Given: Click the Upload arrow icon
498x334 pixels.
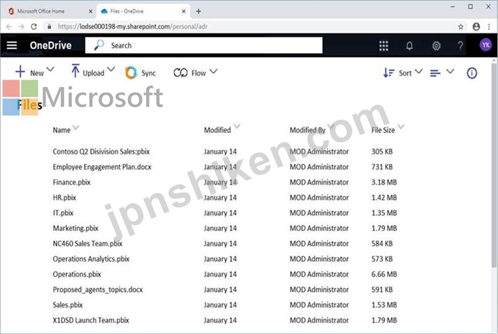Looking at the screenshot, I should [75, 71].
